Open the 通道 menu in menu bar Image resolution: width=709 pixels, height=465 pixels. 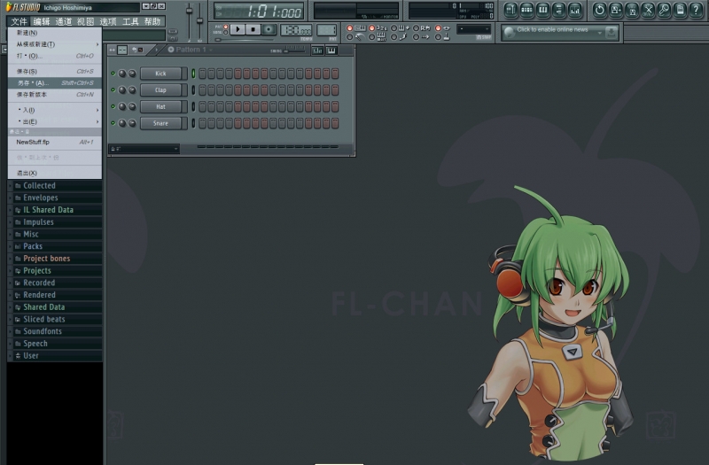pyautogui.click(x=63, y=21)
